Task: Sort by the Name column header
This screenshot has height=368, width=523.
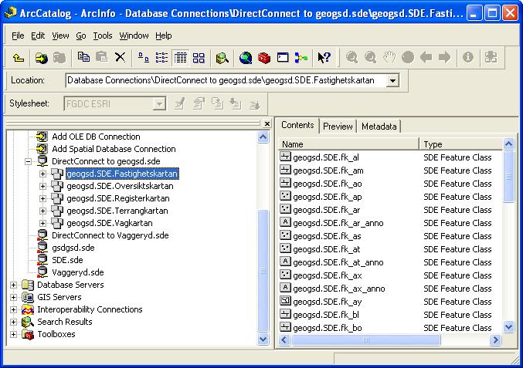Action: click(x=348, y=144)
